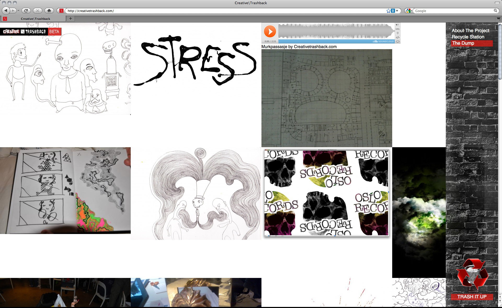Expand the list all tabs button

tap(498, 19)
